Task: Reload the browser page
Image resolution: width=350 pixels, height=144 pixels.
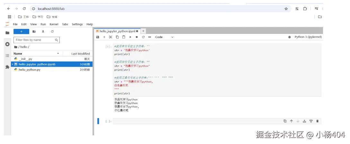Action: 24,9
